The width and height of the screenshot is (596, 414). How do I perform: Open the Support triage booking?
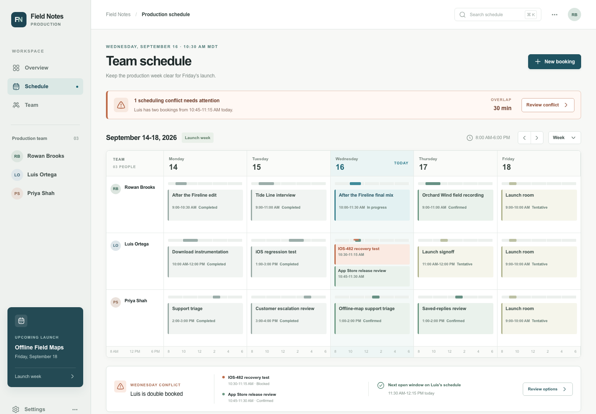(205, 318)
